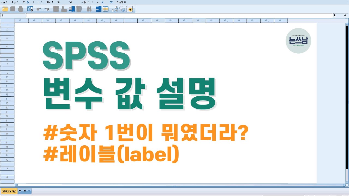This screenshot has height=196, width=349.
Task: Click the Insert variable grid icon
Action: [x=106, y=9]
